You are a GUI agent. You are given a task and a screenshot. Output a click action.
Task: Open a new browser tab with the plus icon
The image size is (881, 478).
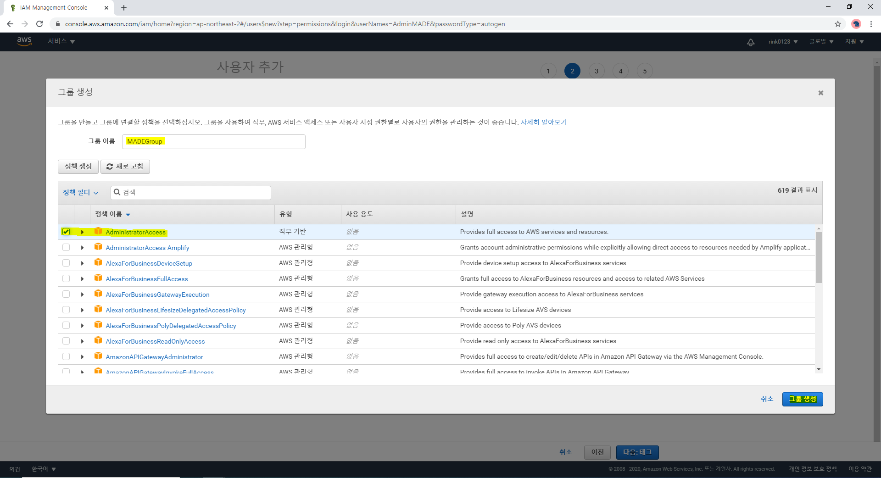(x=124, y=8)
